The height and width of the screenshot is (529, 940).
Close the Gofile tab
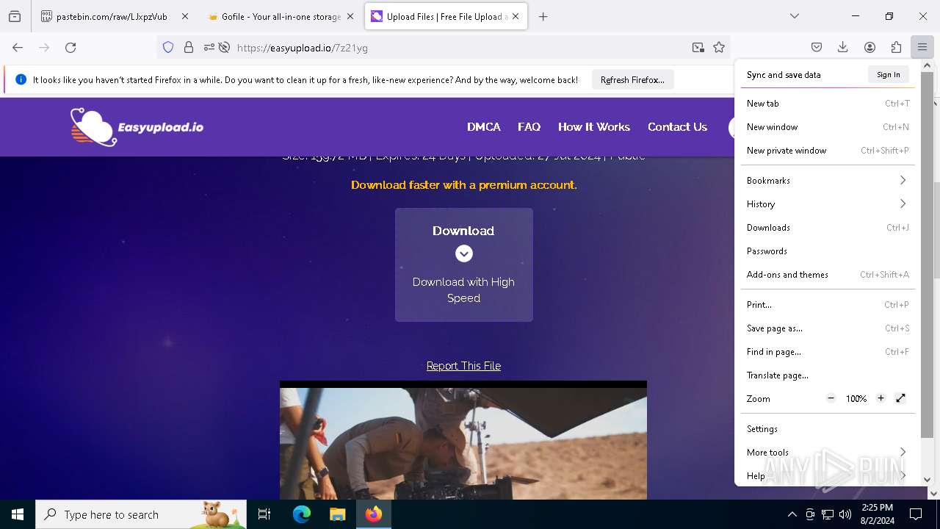[350, 16]
